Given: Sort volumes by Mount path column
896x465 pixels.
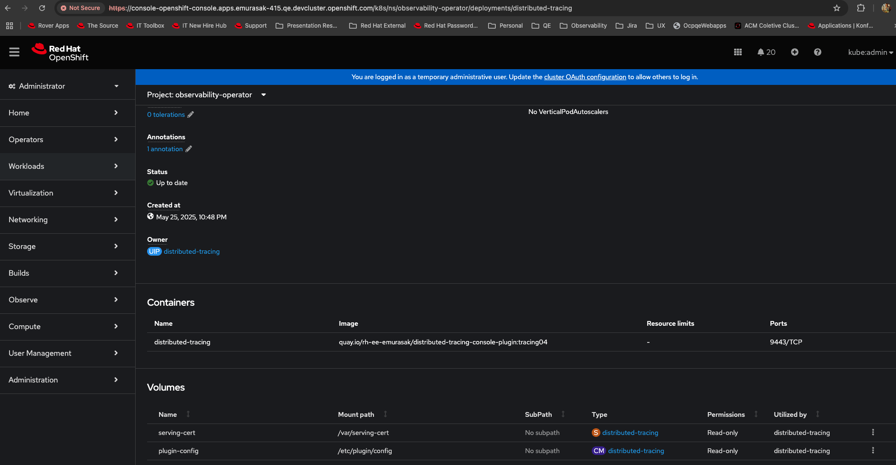Looking at the screenshot, I should coord(385,414).
